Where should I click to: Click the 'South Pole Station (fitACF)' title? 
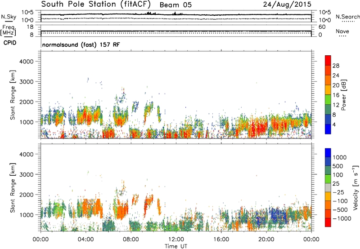pos(96,4)
